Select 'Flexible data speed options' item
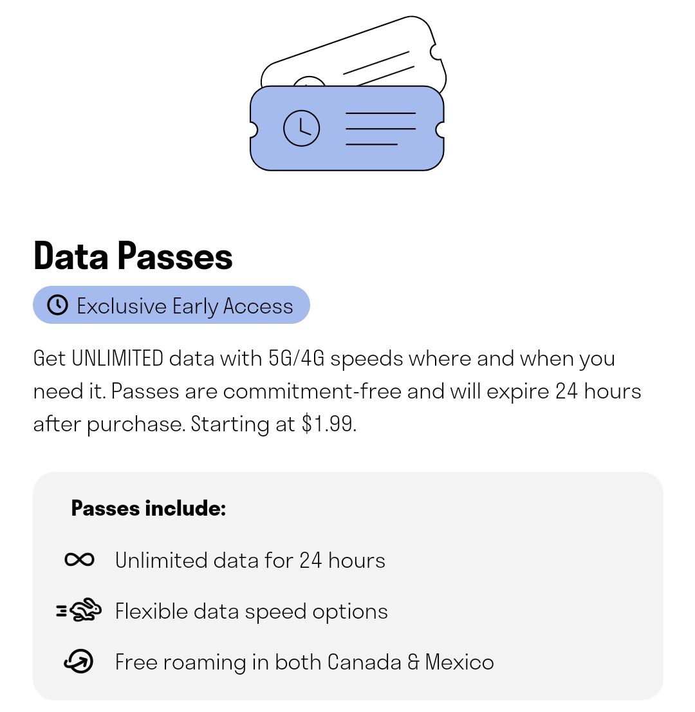 [x=252, y=612]
